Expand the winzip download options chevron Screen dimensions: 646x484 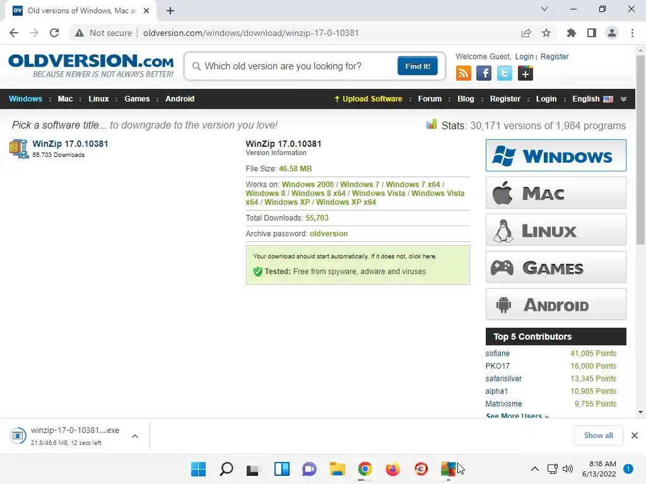tap(135, 436)
